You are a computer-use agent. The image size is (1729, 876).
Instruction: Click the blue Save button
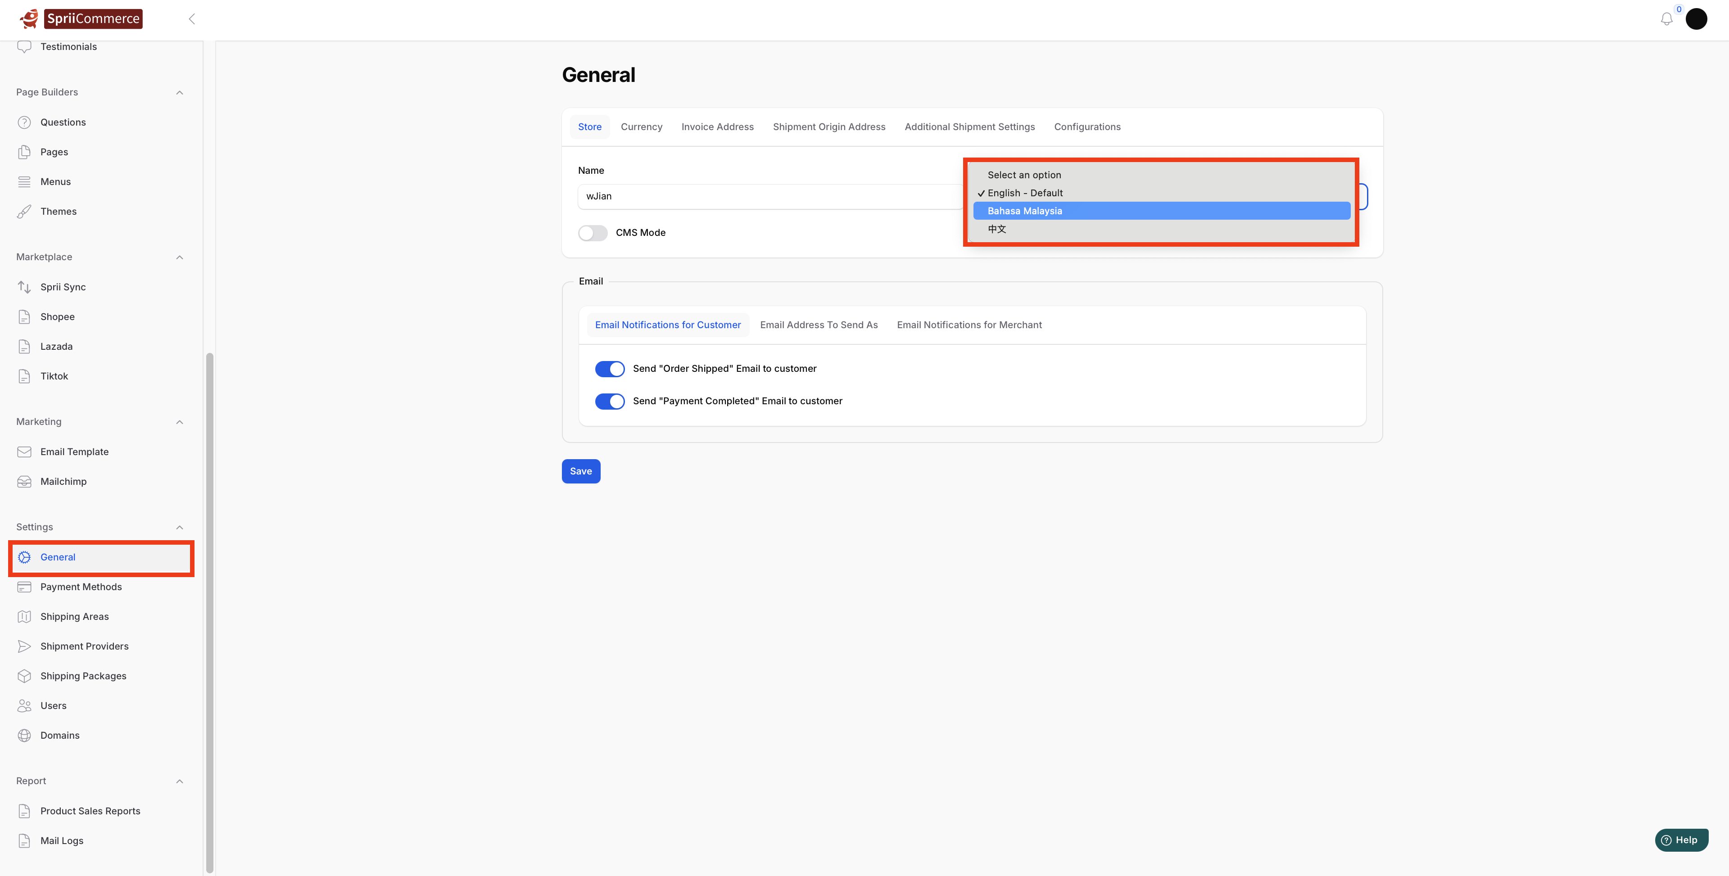[x=580, y=471]
